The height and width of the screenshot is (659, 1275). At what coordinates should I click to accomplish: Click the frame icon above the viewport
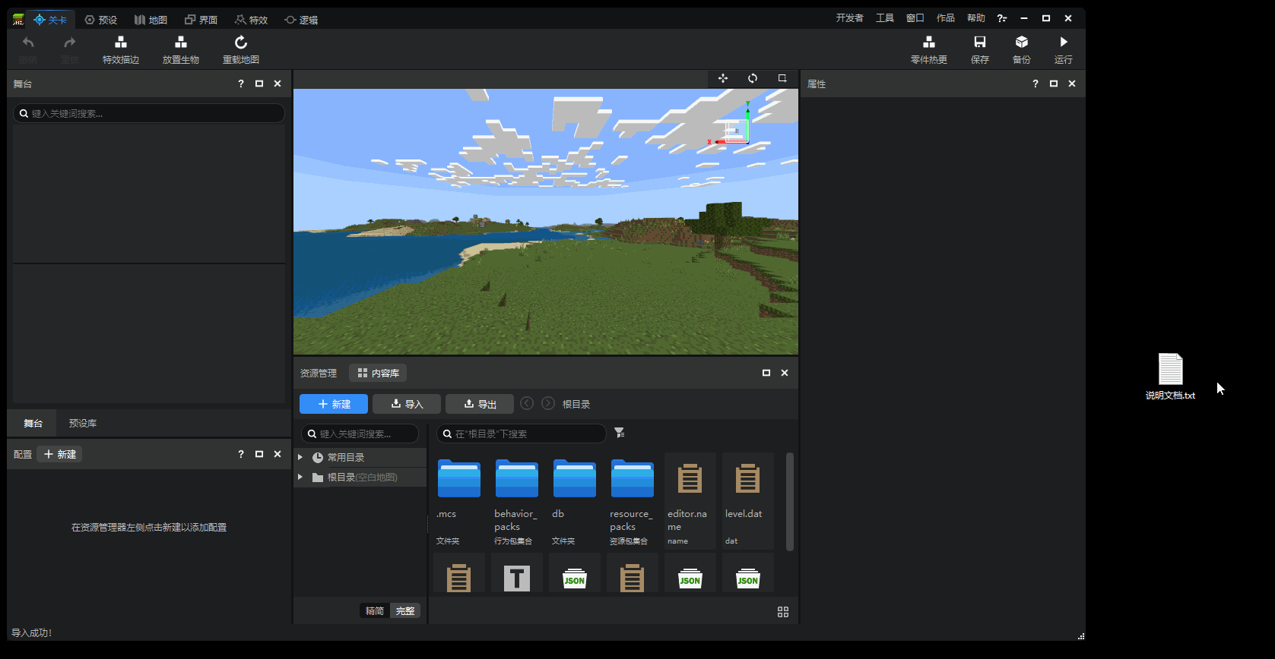click(782, 78)
